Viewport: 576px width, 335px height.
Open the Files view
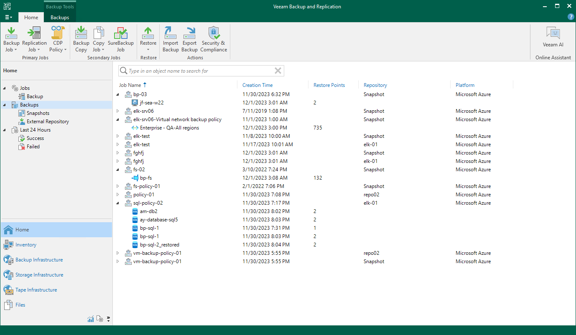(56, 305)
